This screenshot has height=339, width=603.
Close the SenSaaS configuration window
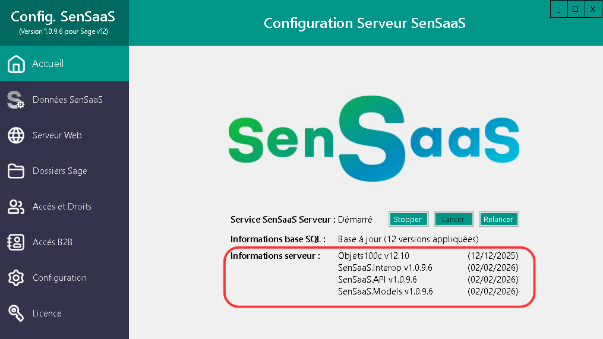pyautogui.click(x=592, y=9)
